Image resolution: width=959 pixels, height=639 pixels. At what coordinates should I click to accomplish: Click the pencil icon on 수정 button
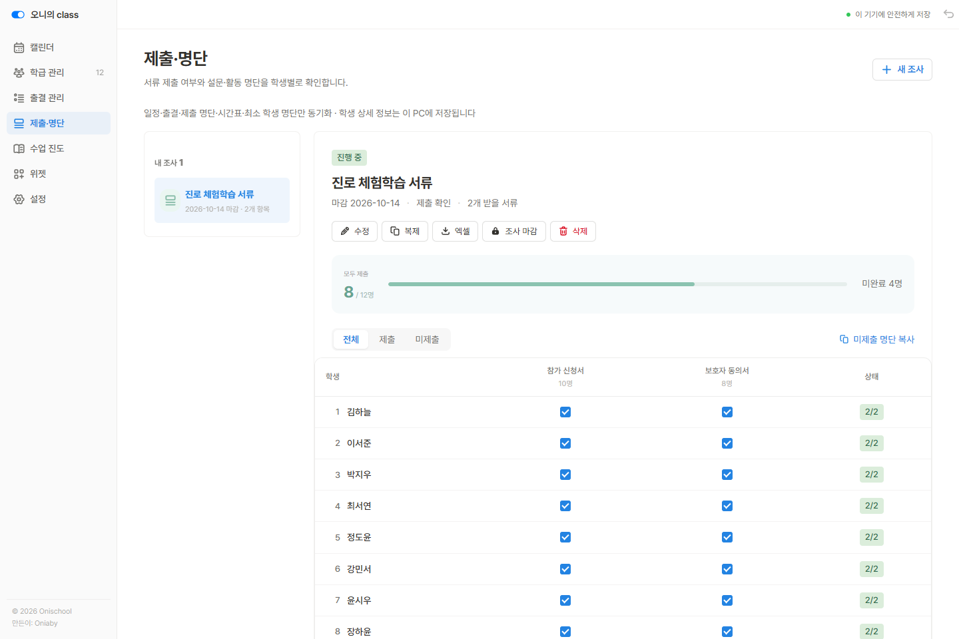(345, 231)
